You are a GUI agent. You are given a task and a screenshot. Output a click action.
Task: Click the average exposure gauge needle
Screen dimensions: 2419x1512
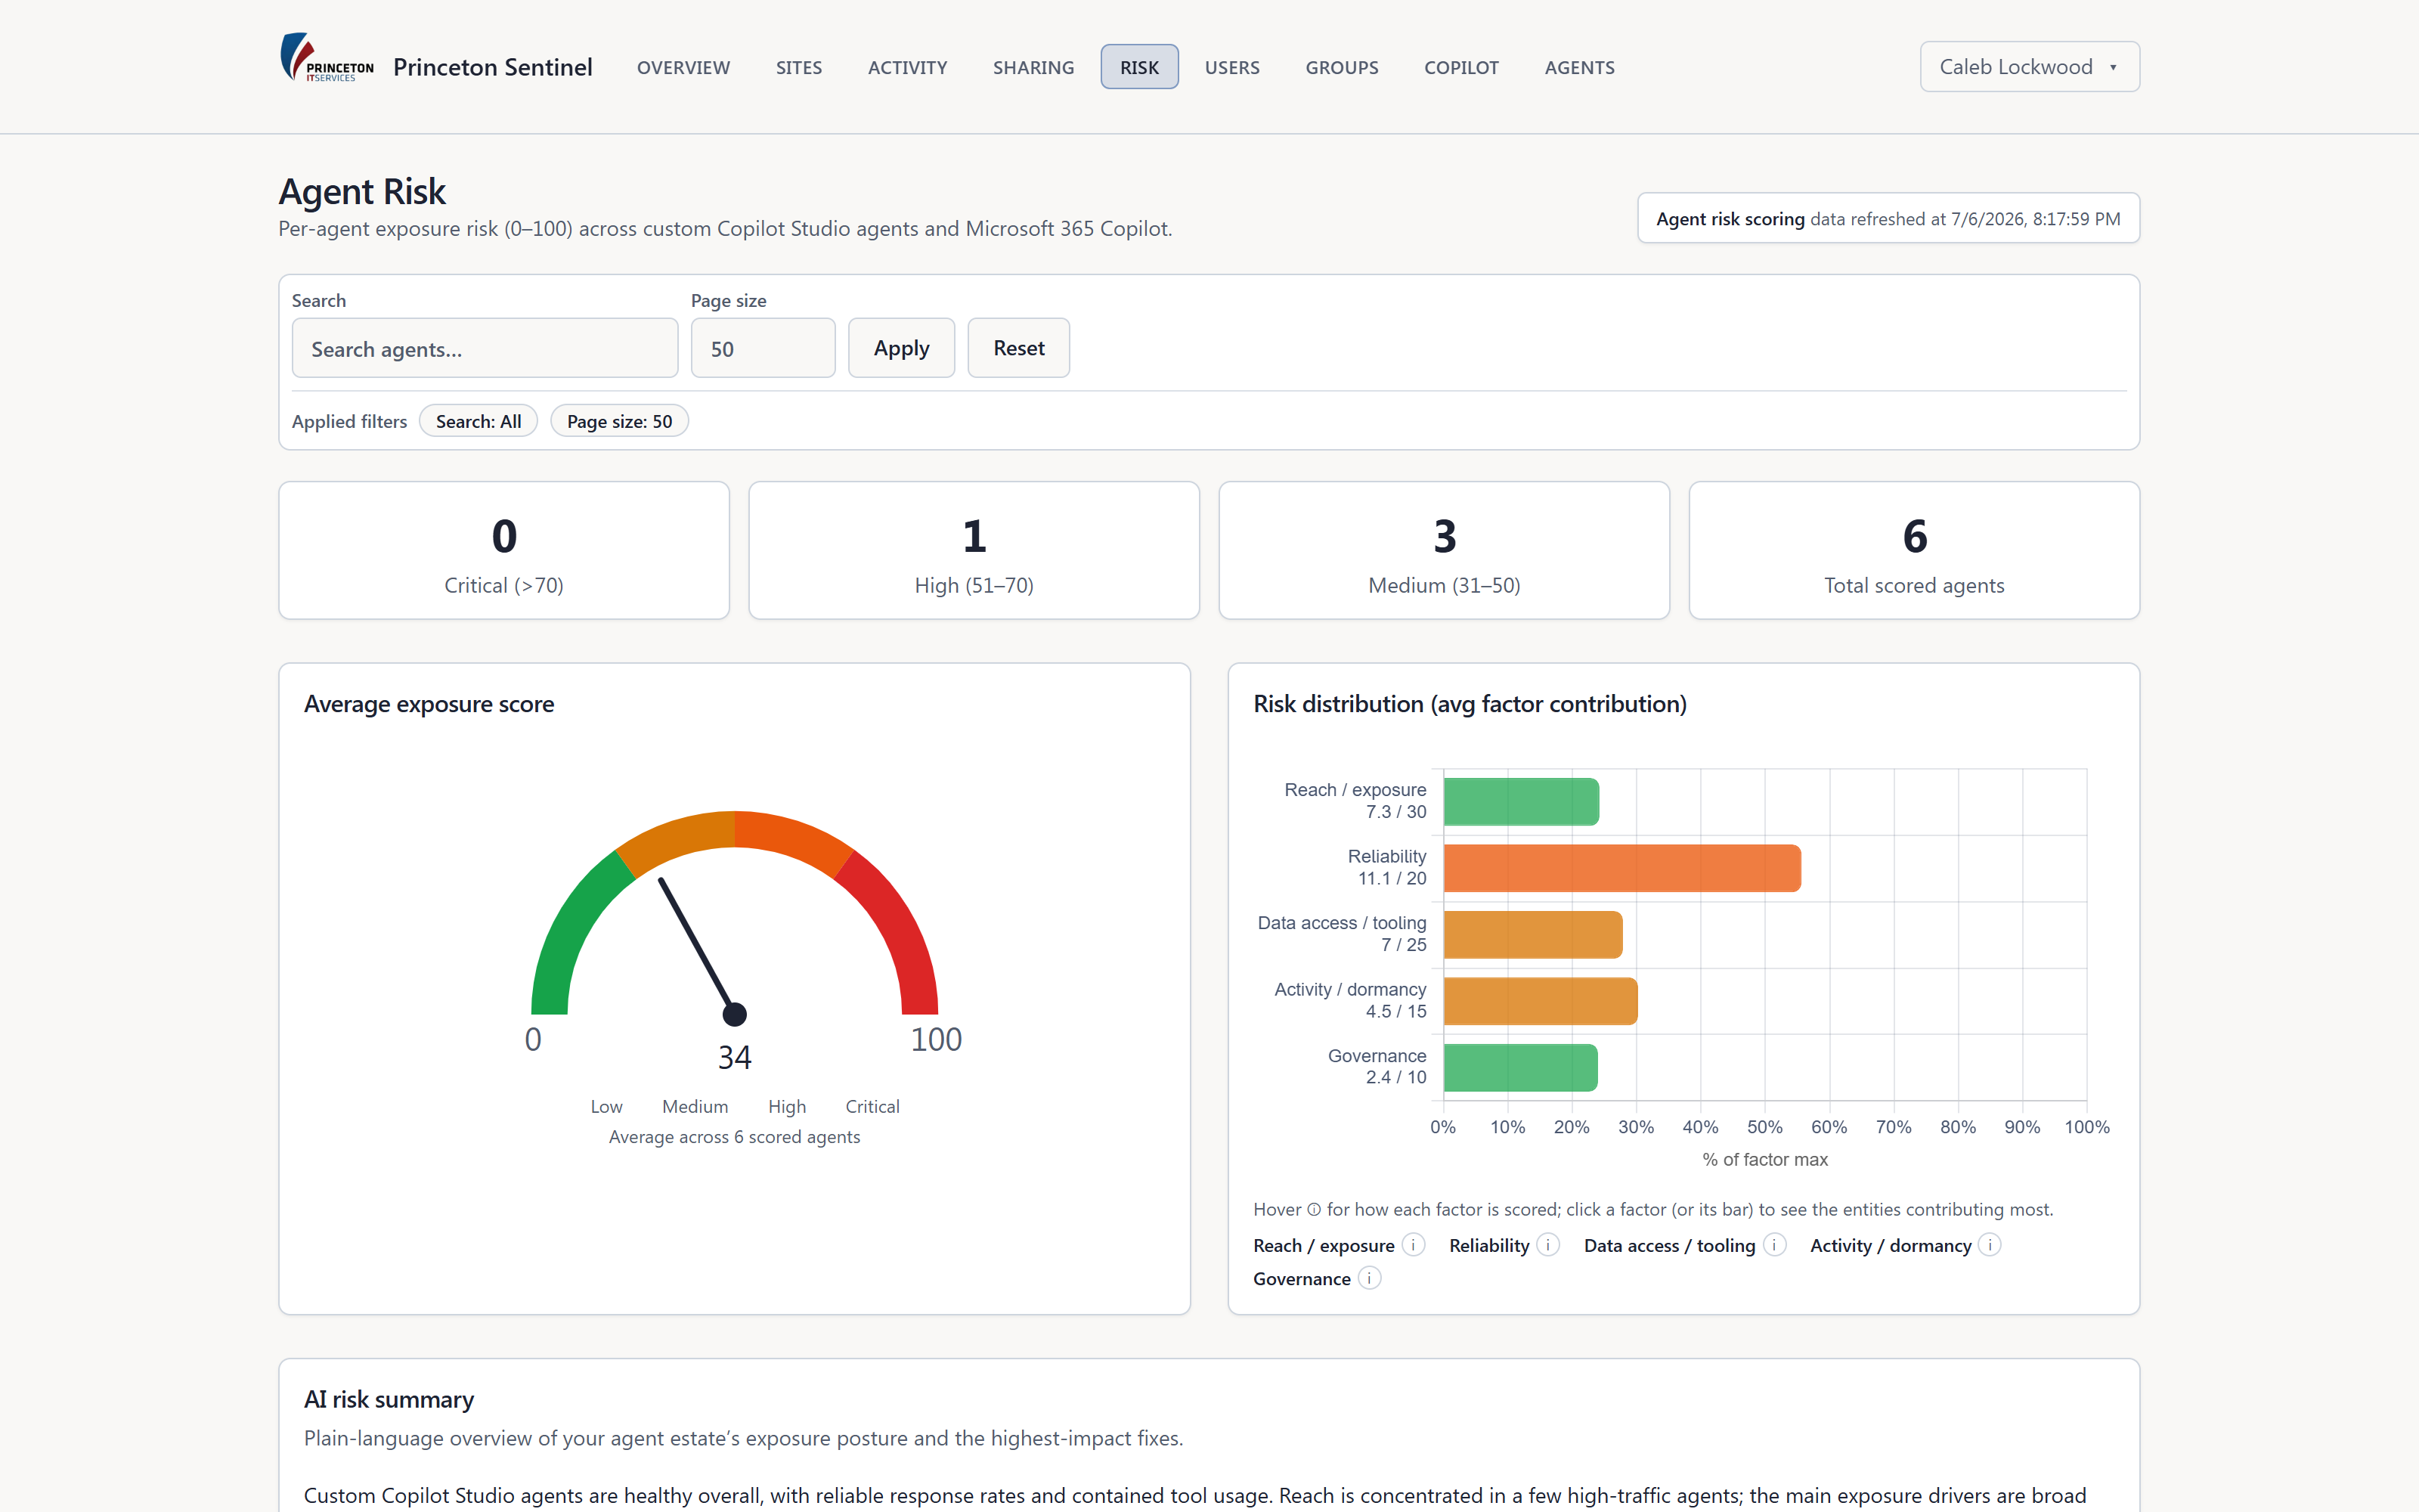coord(698,947)
